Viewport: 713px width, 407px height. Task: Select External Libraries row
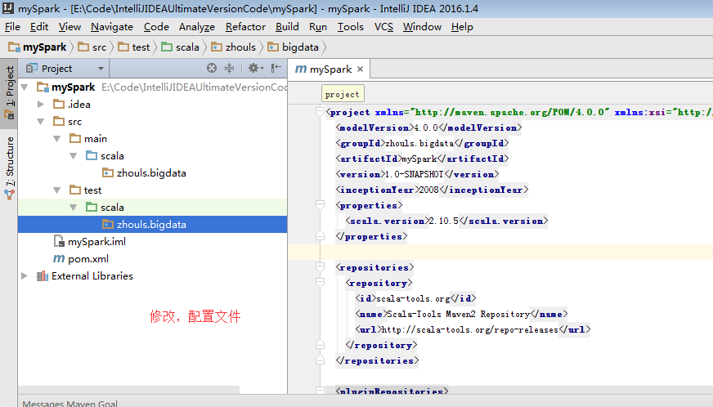[x=152, y=276]
